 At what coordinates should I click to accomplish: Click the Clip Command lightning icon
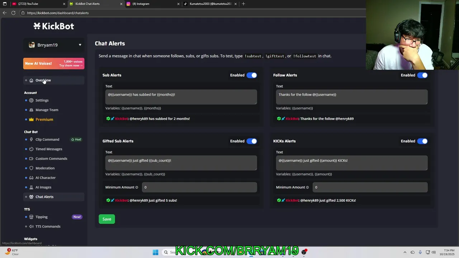(31, 139)
